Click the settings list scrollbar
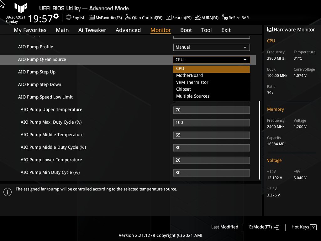321x241 pixels. (x=259, y=141)
